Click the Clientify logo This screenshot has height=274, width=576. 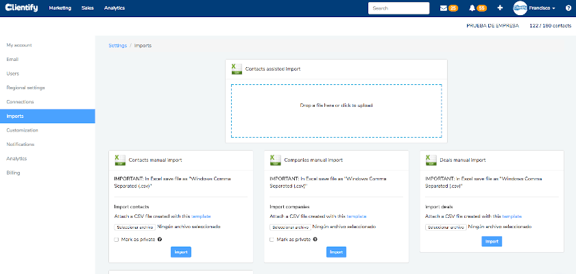pos(21,8)
